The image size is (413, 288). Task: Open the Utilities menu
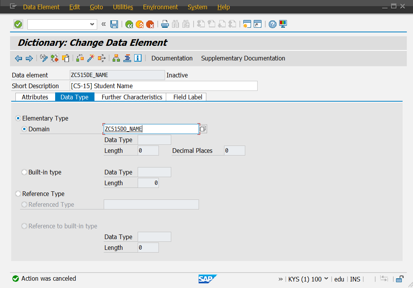coord(123,7)
